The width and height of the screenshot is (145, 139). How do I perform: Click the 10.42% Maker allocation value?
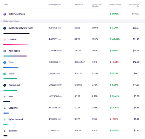[95, 73]
